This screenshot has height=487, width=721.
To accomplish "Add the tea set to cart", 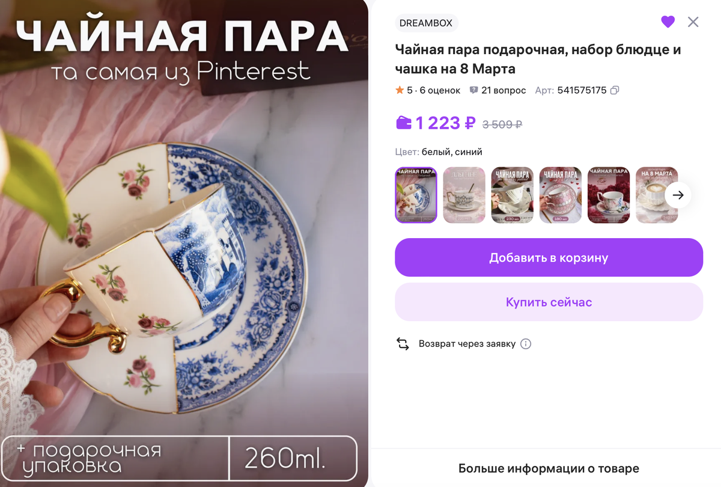I will point(549,257).
